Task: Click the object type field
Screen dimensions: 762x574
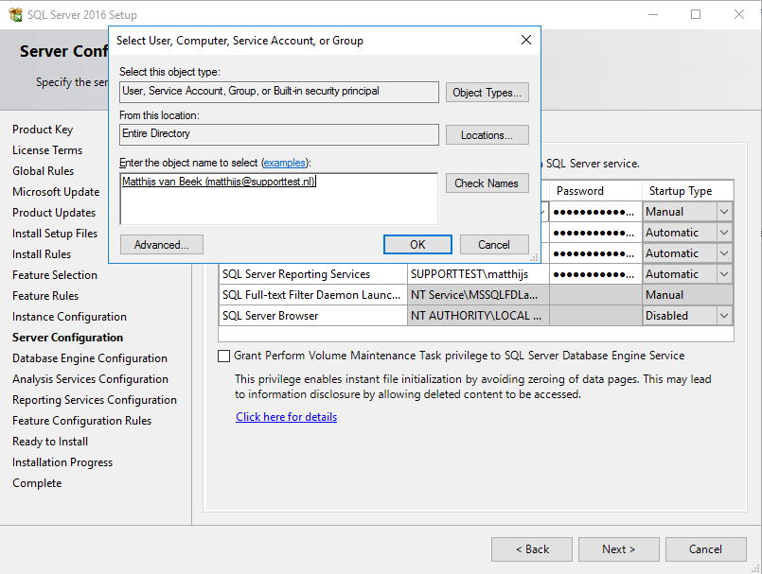Action: click(279, 92)
